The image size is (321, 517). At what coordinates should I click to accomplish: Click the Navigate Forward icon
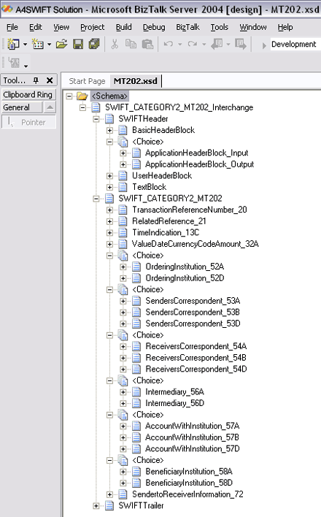[x=241, y=44]
